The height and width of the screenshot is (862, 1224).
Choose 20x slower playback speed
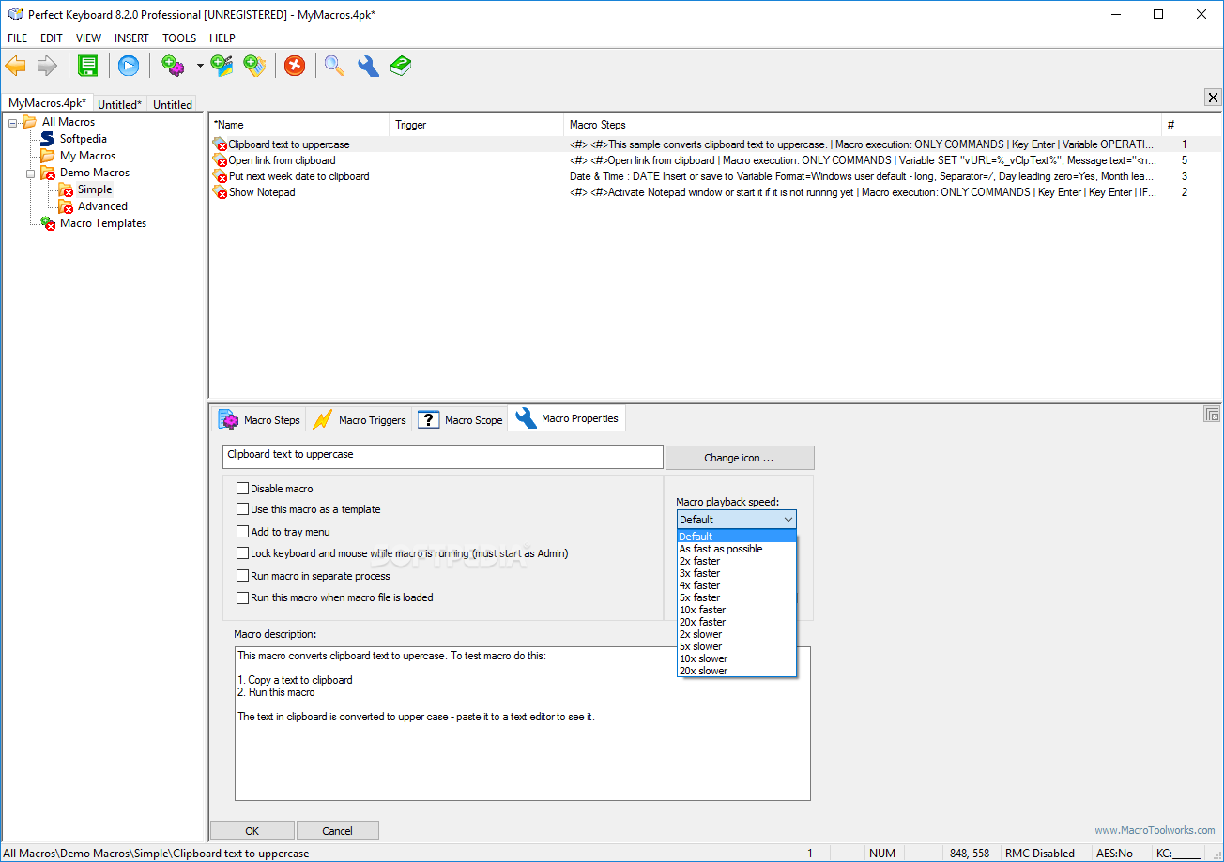[x=737, y=671]
